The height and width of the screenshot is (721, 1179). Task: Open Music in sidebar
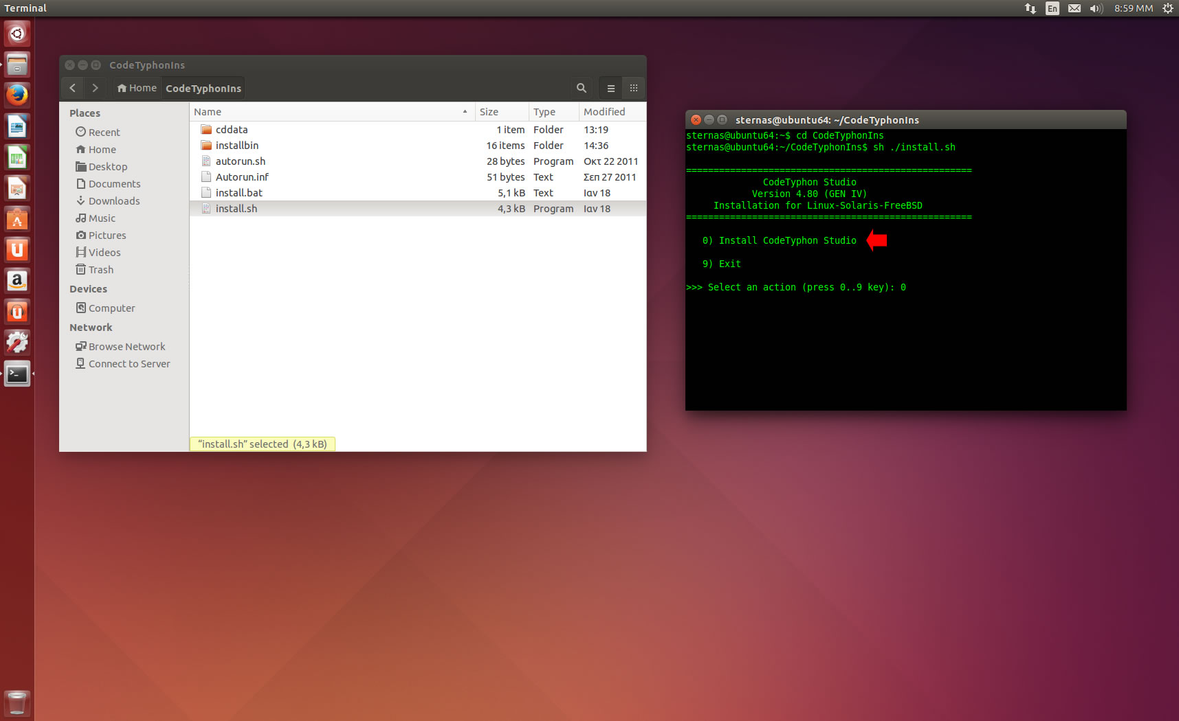96,218
